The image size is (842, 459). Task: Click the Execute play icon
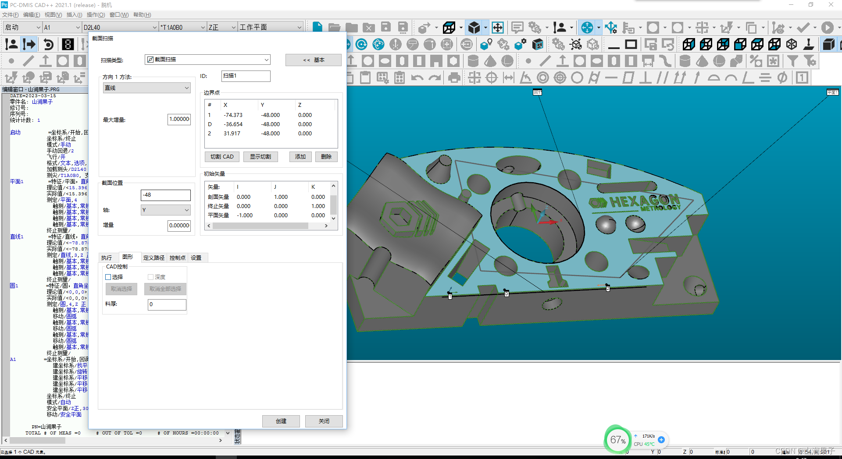(x=828, y=28)
